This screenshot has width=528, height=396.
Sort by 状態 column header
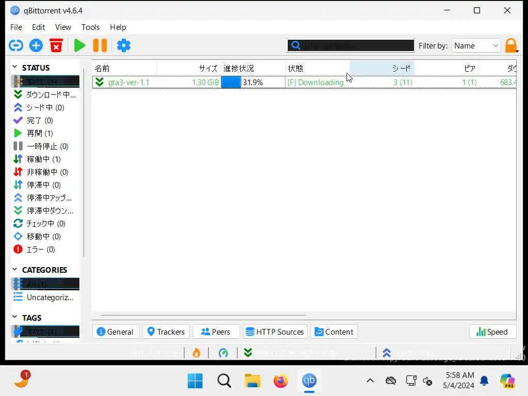coord(318,69)
